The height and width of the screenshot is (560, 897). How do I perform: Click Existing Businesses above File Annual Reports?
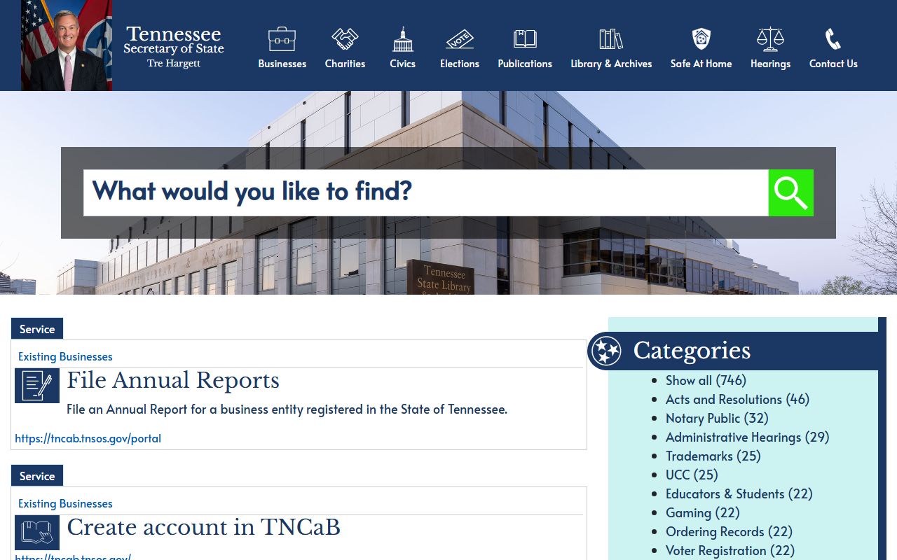(x=65, y=356)
